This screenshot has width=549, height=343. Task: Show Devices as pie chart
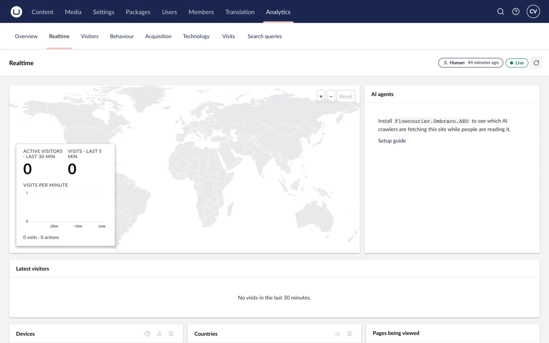click(x=148, y=334)
